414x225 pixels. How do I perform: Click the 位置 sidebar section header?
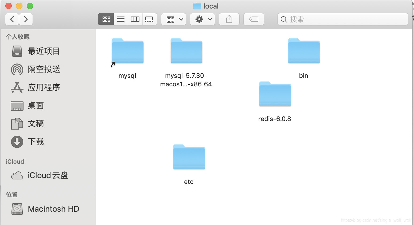(x=12, y=195)
